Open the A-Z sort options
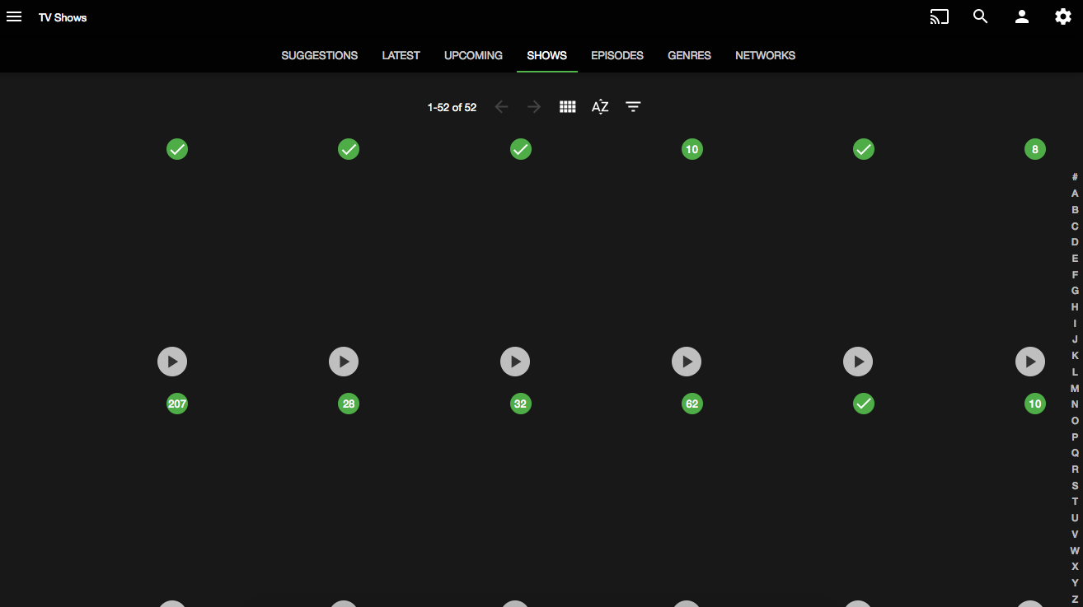 (600, 107)
